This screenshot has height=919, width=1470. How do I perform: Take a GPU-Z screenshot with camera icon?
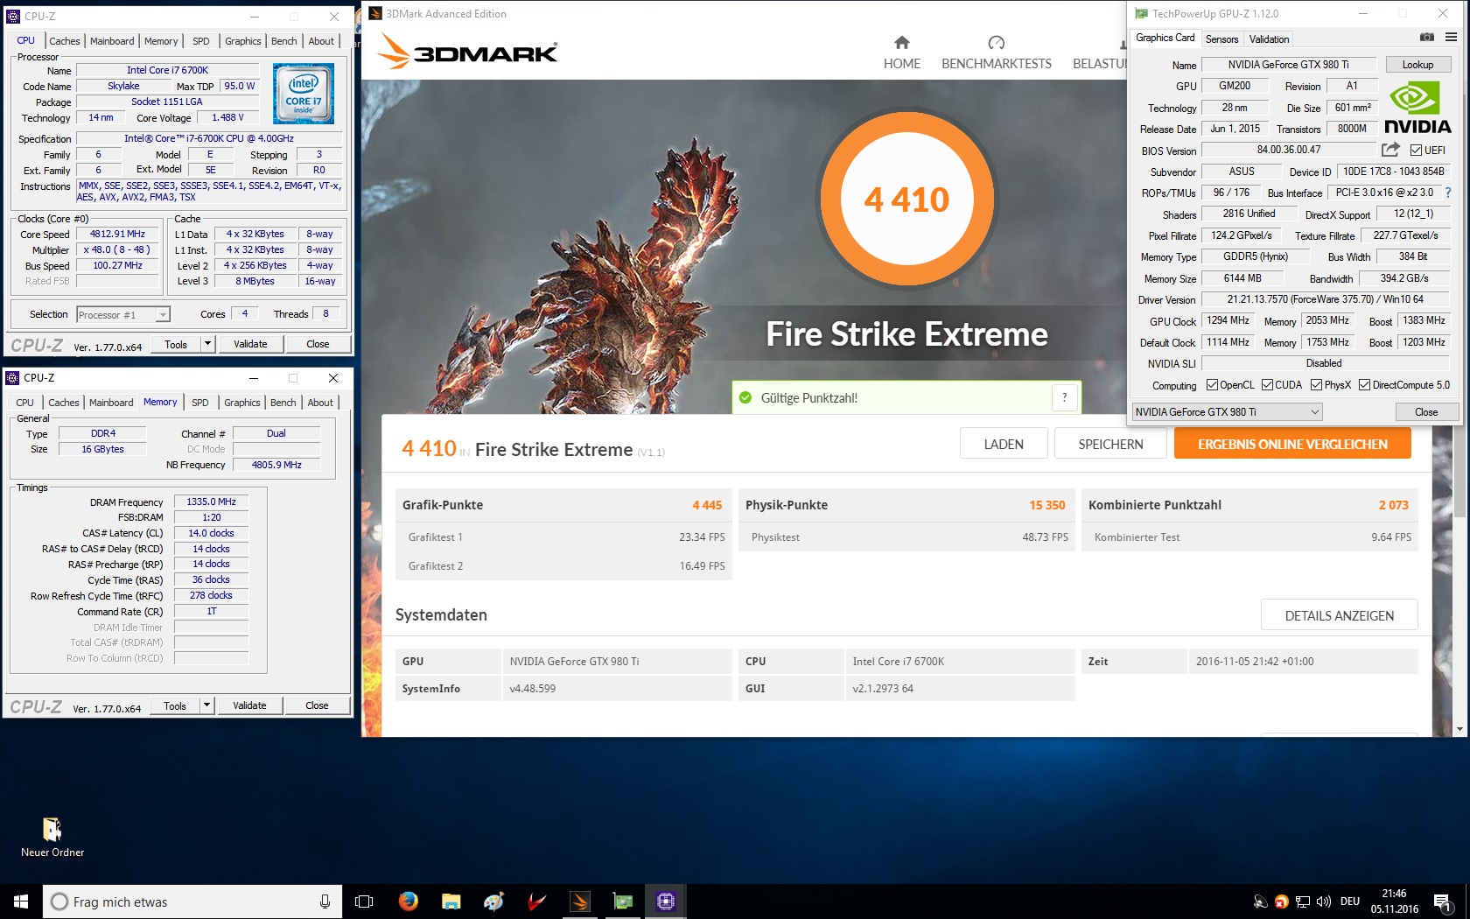pyautogui.click(x=1426, y=38)
